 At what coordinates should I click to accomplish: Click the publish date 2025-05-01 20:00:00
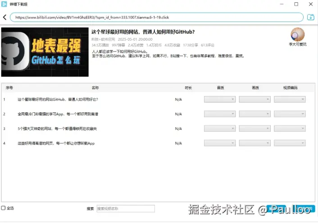(x=135, y=39)
